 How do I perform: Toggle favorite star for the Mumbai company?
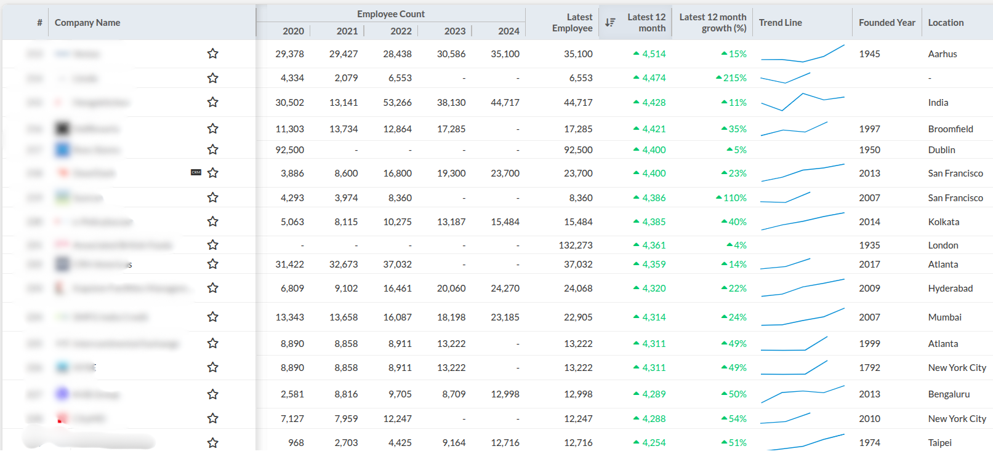point(212,317)
